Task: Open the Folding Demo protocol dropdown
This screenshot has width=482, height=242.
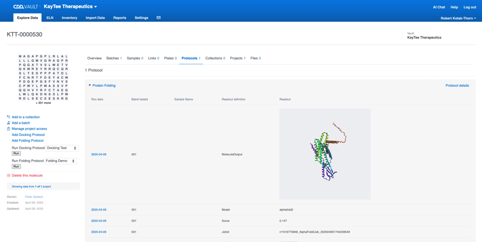Action: tap(61, 161)
